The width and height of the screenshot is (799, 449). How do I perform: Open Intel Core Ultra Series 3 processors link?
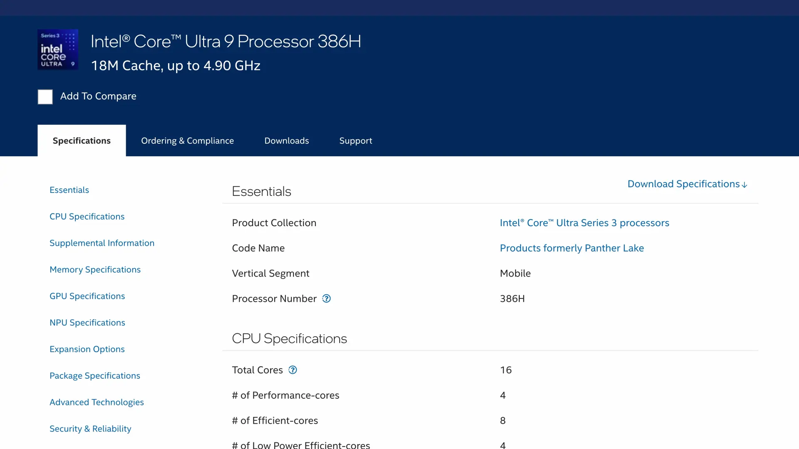click(x=584, y=223)
